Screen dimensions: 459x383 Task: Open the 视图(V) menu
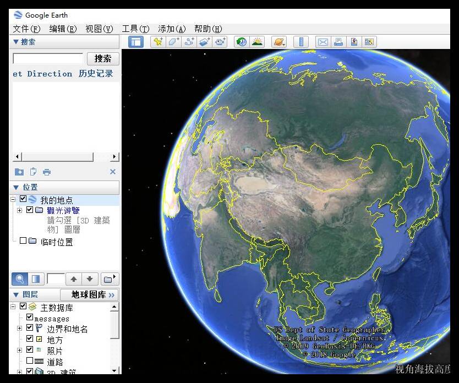coord(99,29)
